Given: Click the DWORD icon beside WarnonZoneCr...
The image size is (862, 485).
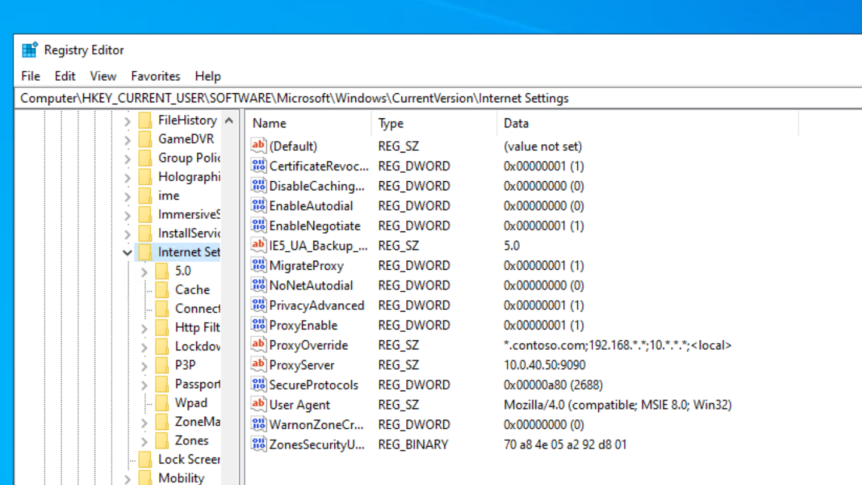Looking at the screenshot, I should (x=258, y=425).
